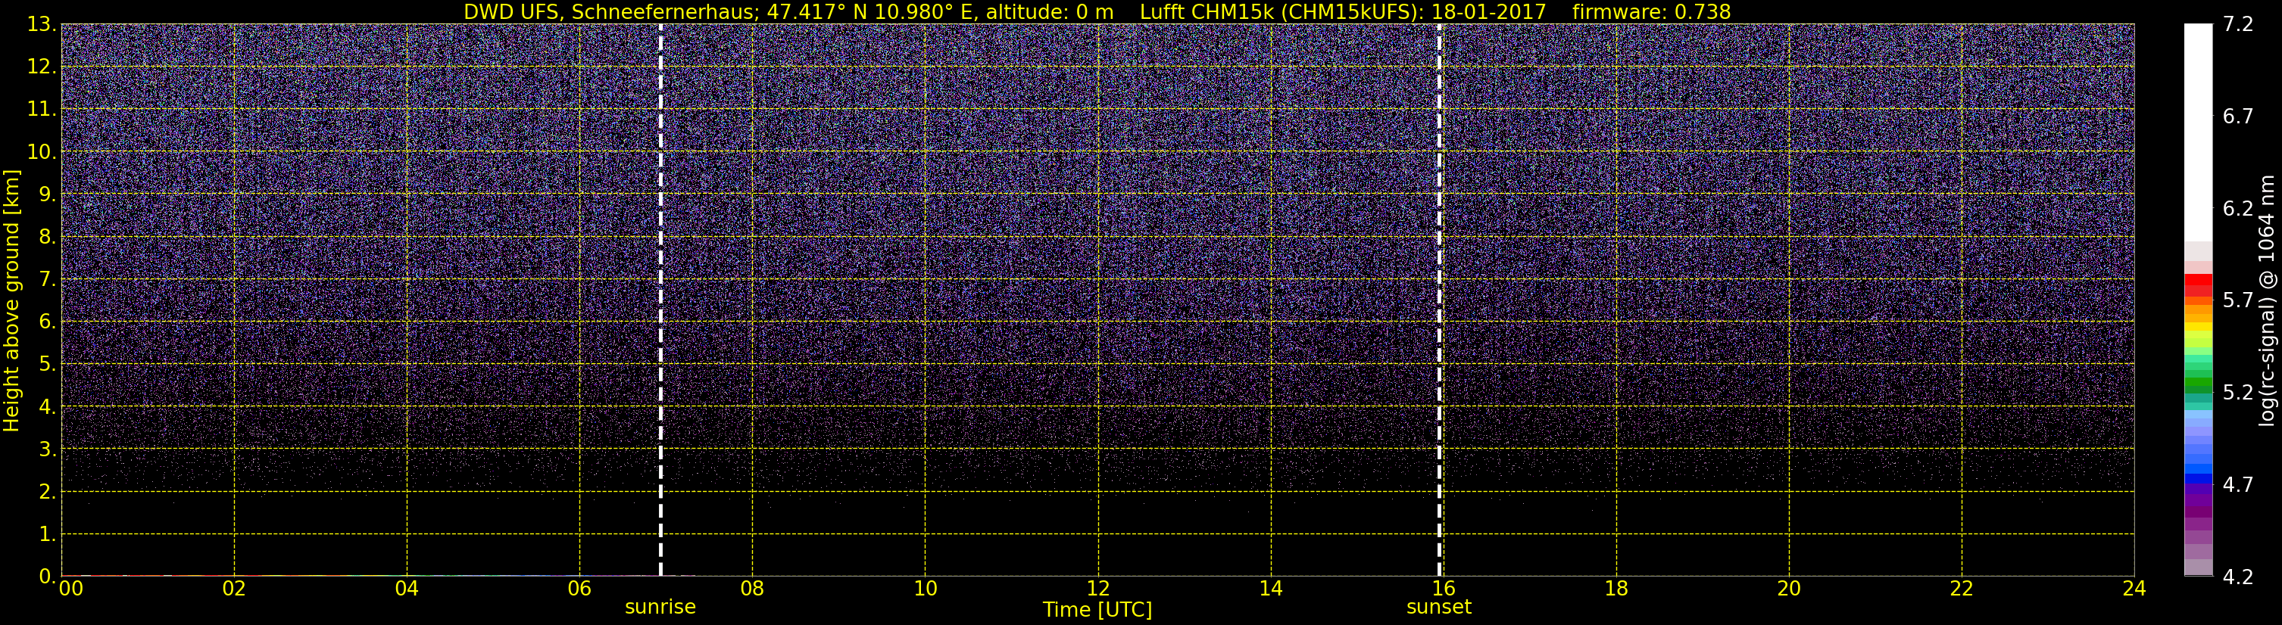Select the "04" time axis tick label
Image resolution: width=2282 pixels, height=625 pixels.
click(407, 589)
